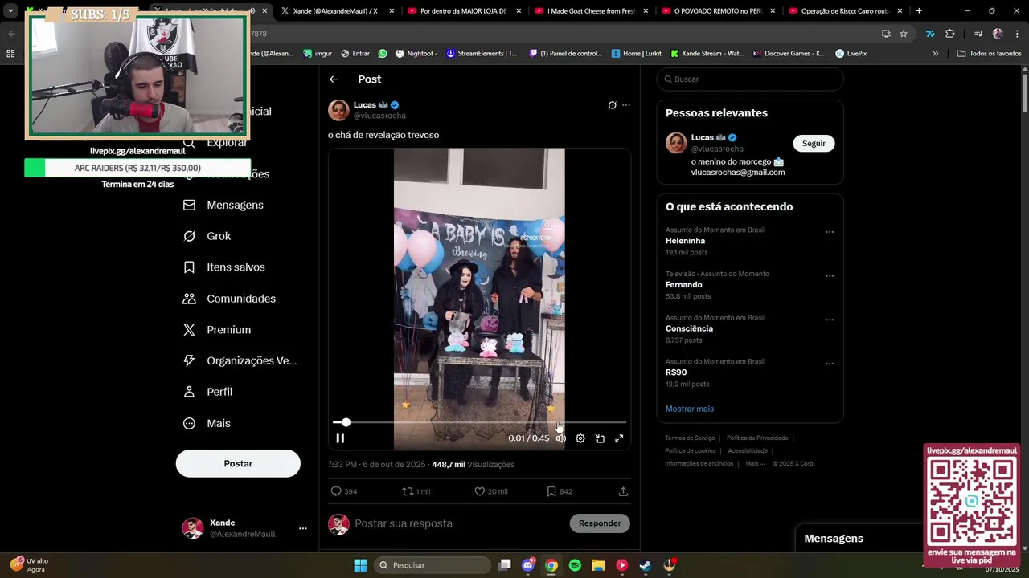Open Grok in sidebar
Screen dimensions: 1029x578
207,236
